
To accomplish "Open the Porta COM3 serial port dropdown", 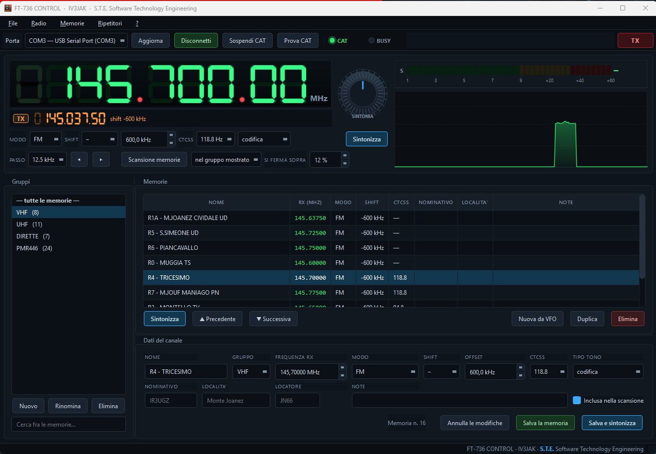I will point(76,41).
